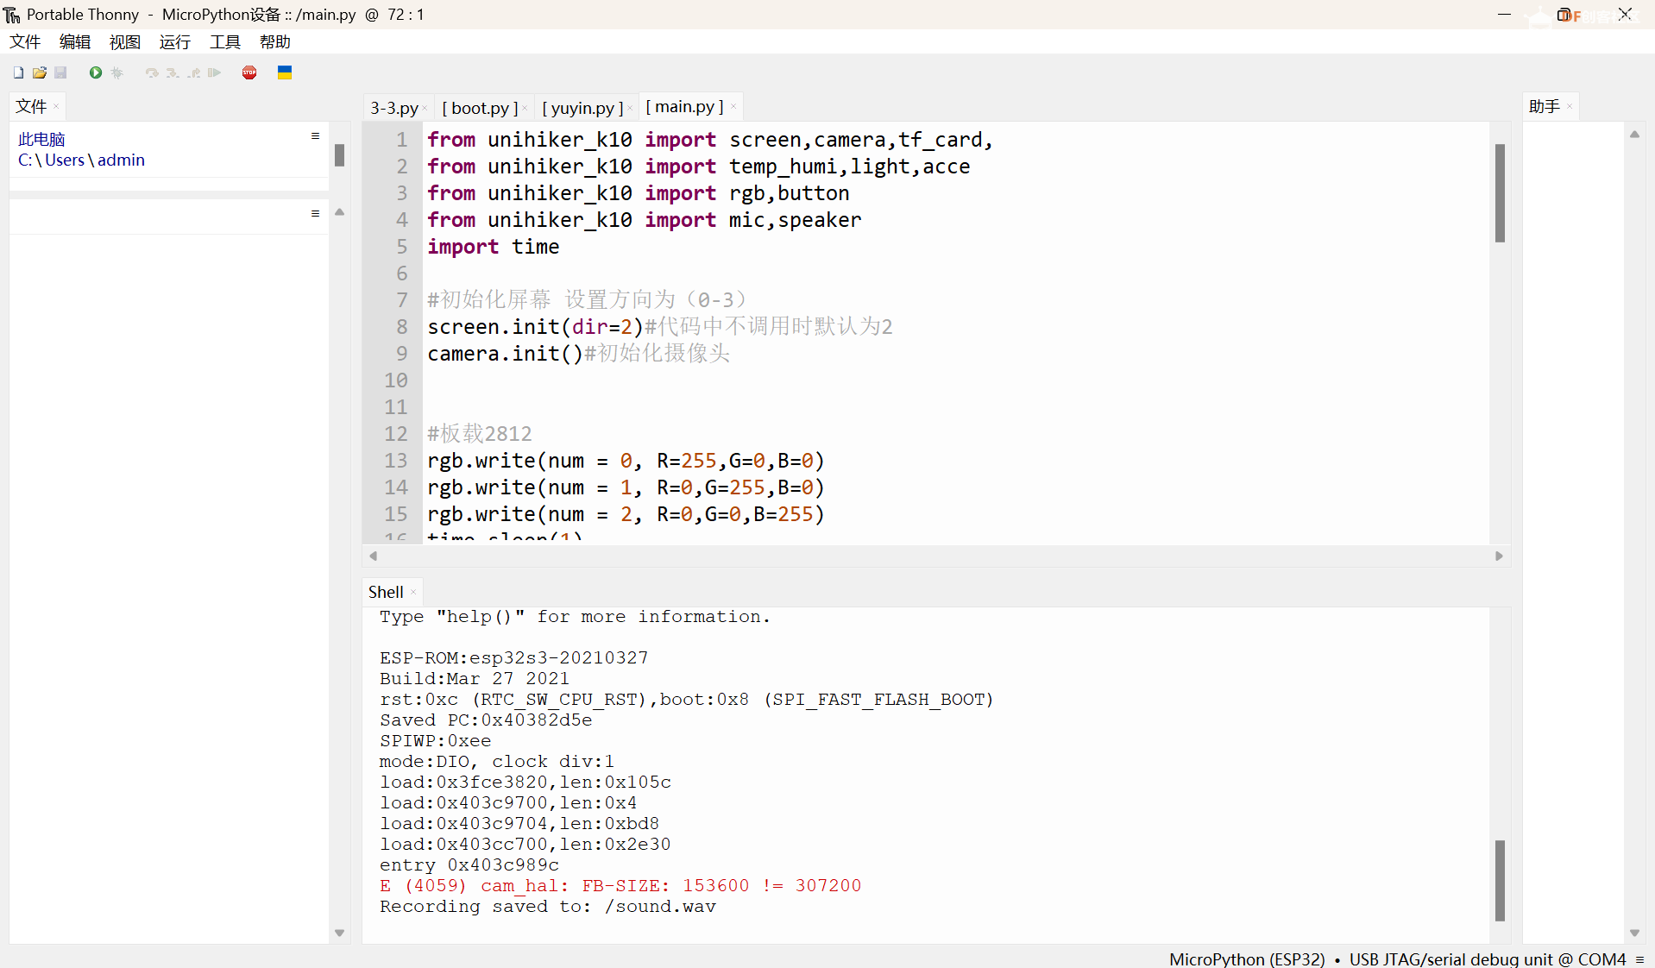Click assistant panel scroll down arrow
This screenshot has height=968, width=1655.
pyautogui.click(x=1634, y=933)
